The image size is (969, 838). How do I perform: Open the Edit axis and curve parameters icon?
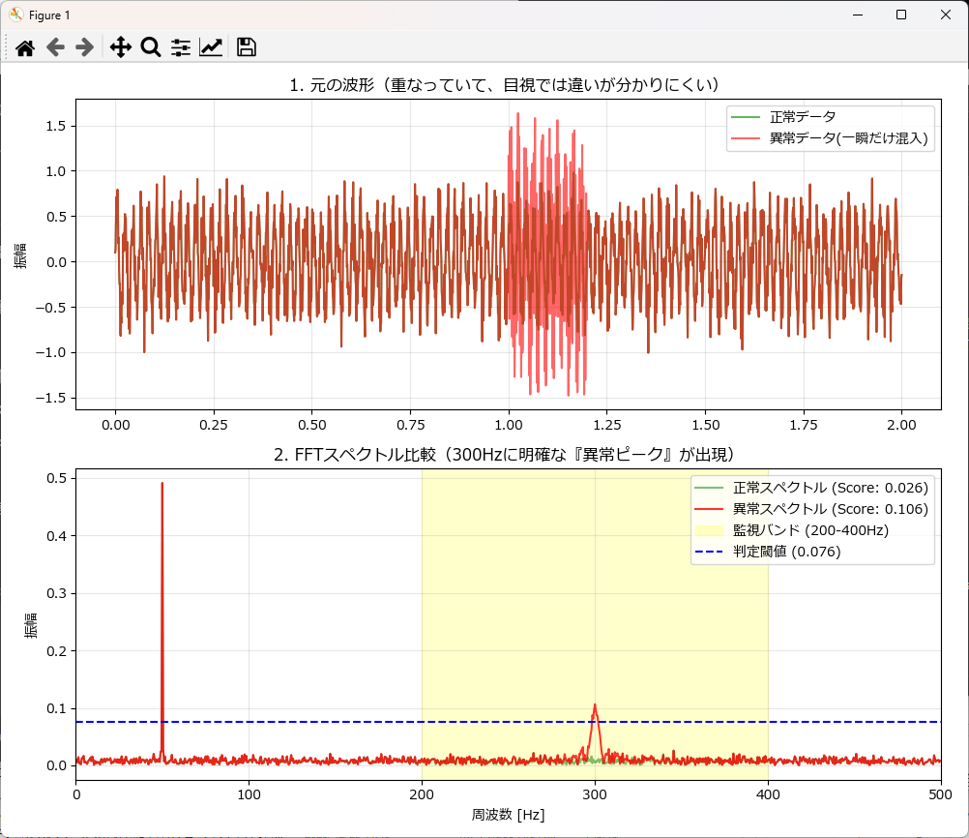click(x=211, y=47)
